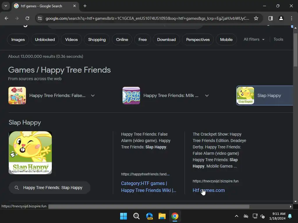Click the False Alarm game thumbnail
This screenshot has width=298, height=223.
pyautogui.click(x=17, y=96)
